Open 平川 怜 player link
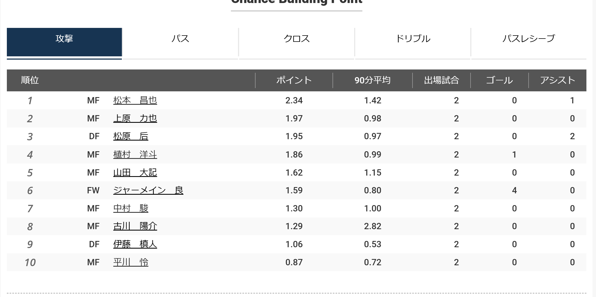Viewport: 596px width, 297px height. 131,262
